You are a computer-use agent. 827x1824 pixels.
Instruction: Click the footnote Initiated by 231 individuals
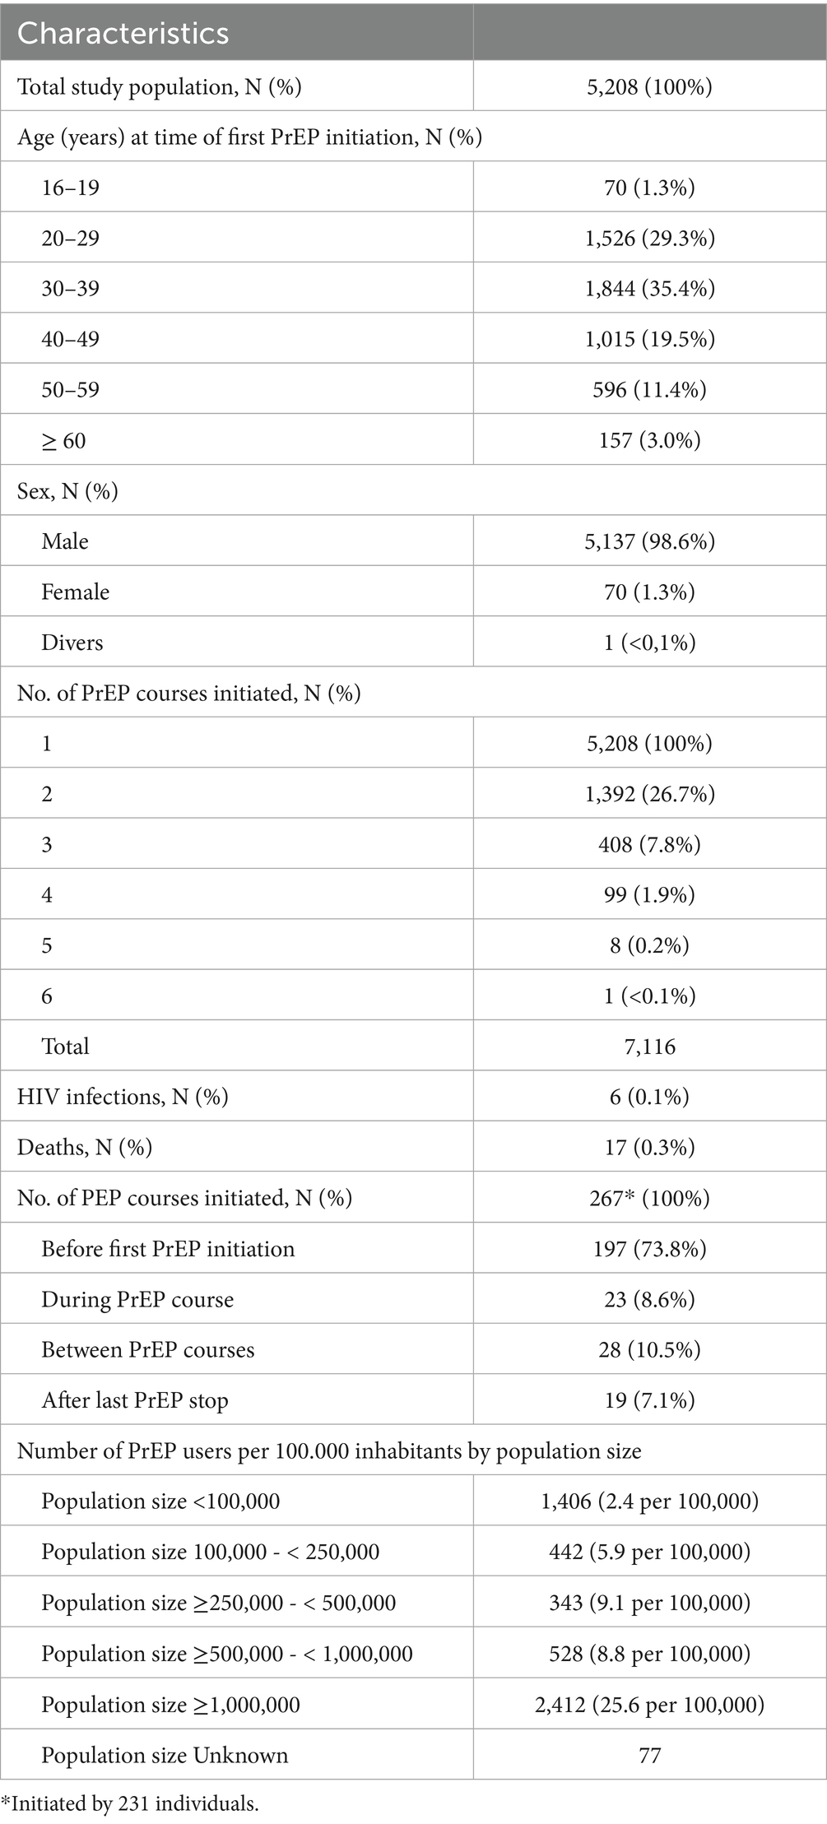pyautogui.click(x=130, y=1804)
